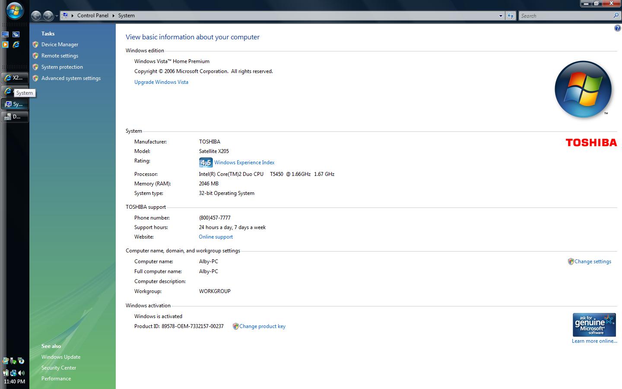Click the 4.5 rating badge
The image size is (622, 389).
(206, 163)
